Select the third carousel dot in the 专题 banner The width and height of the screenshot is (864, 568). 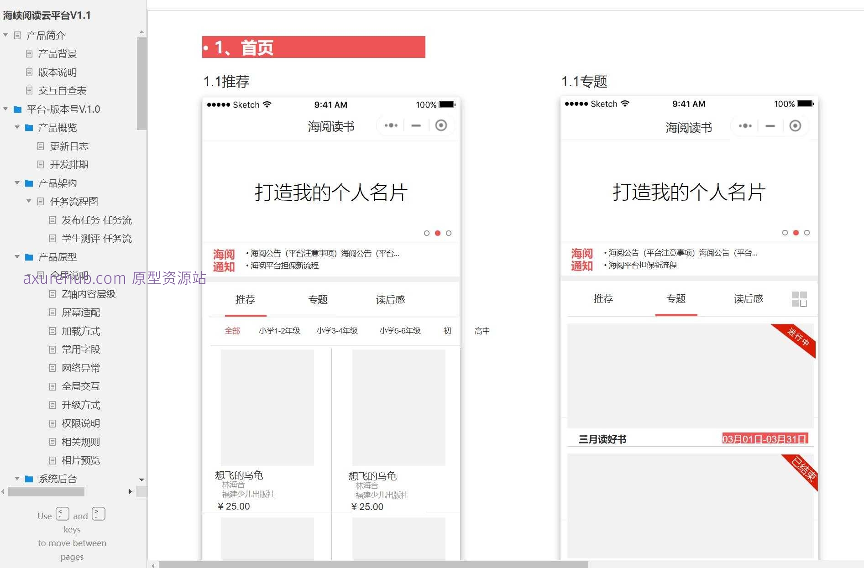click(x=807, y=232)
